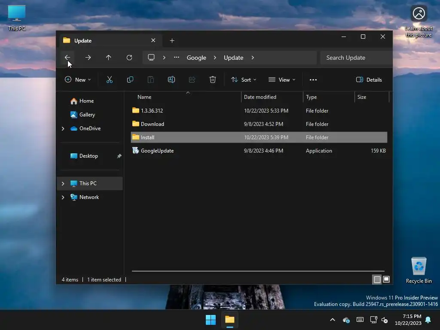Expand the OneDrive tree node
Screen dimensions: 440x330
pos(63,128)
